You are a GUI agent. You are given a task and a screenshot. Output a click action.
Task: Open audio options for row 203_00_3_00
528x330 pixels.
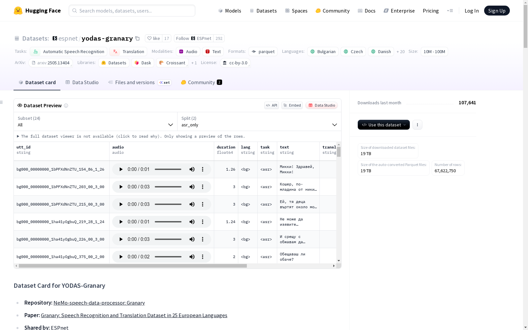pos(203,187)
